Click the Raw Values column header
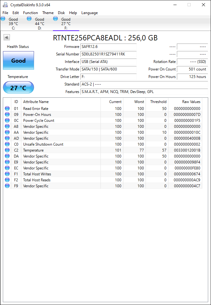211x305 pixels. click(185, 102)
